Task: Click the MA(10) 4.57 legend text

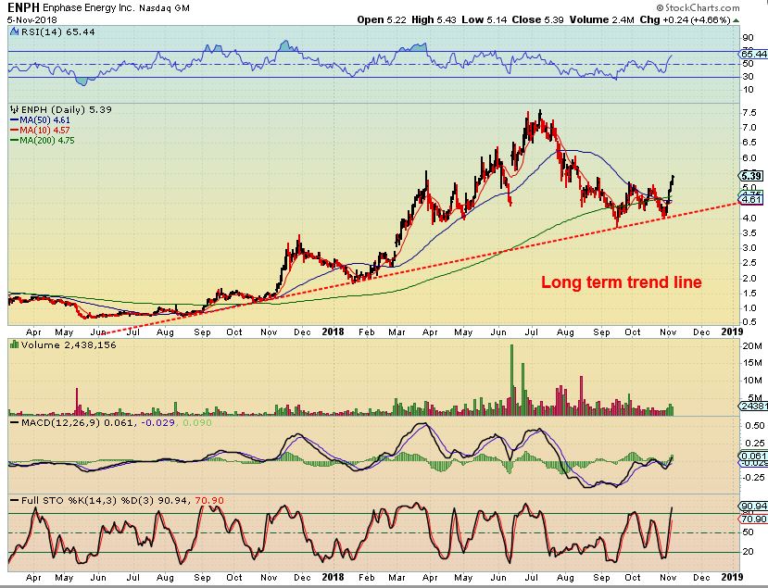Action: click(x=44, y=131)
